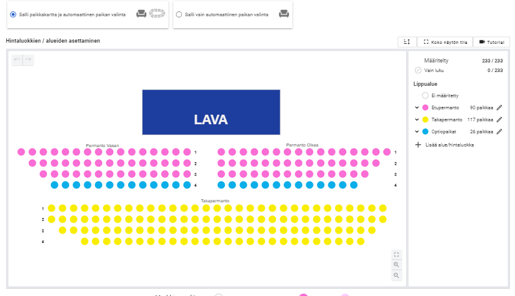Expand the Takapermanto area chevron

click(x=417, y=119)
